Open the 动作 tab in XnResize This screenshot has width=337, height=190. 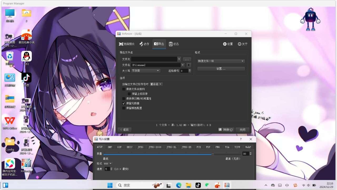coord(144,44)
